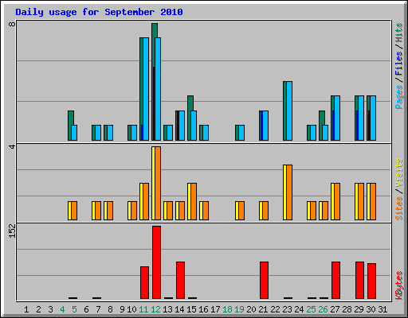Click day 17 on the date axis
This screenshot has width=408, height=318.
coord(215,309)
